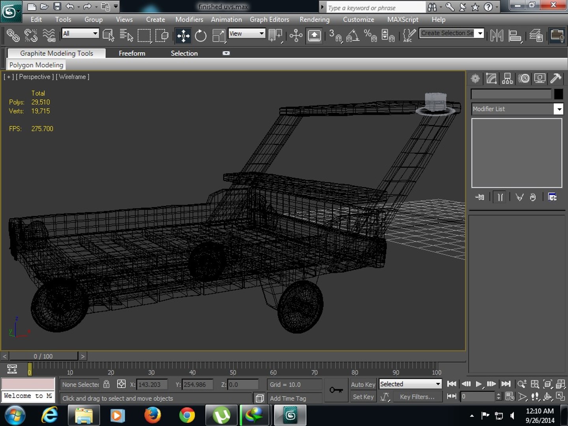Open the All selection filter dropdown
The width and height of the screenshot is (568, 426).
tap(80, 34)
